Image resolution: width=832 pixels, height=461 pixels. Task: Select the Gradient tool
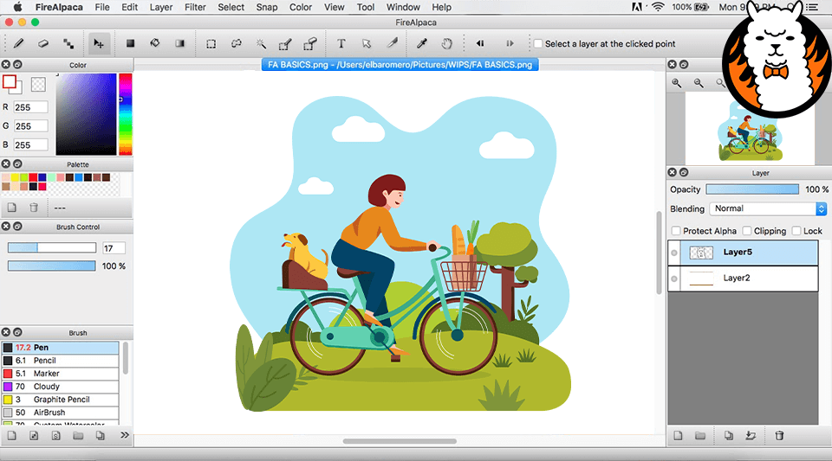[x=180, y=43]
